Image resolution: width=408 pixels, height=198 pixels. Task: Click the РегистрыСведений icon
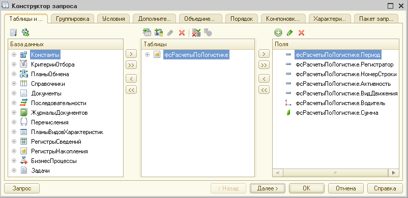[23, 142]
